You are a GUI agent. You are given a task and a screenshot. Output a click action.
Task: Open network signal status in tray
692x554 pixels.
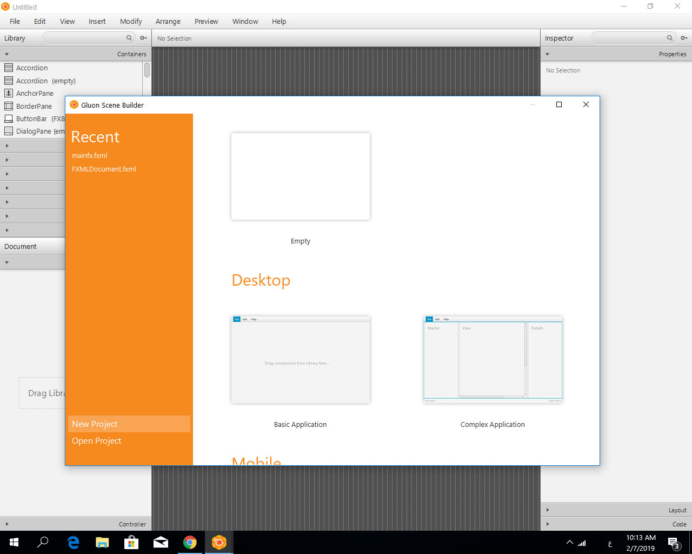click(582, 543)
